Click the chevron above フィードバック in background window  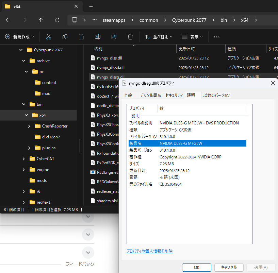[x=88, y=253]
